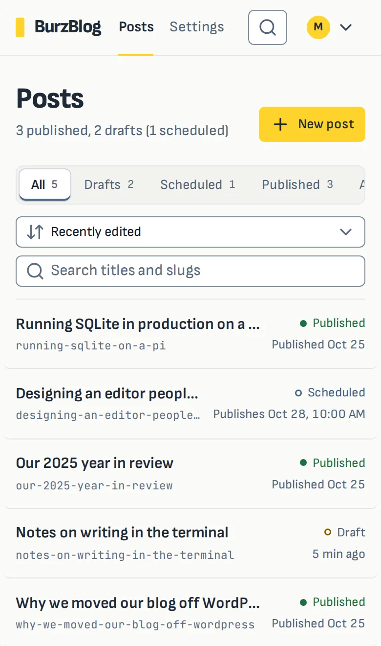Switch to the Drafts filter tab
The image size is (381, 646).
[109, 185]
